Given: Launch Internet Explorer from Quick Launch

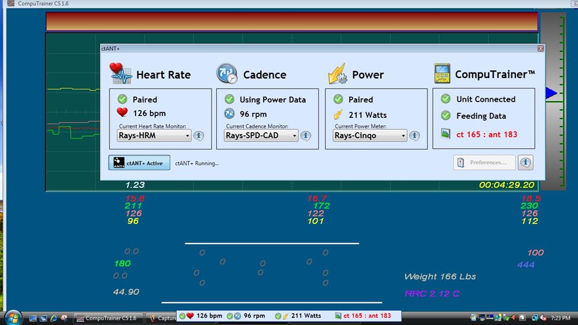Looking at the screenshot, I should point(54,318).
